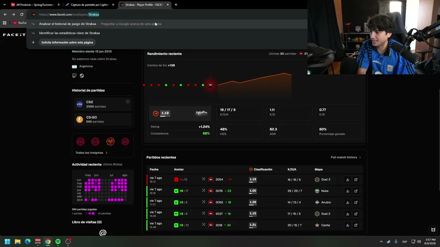Click the 25 / 25 / 7 K/D/A cell
440x247 pixels.
tap(295, 191)
